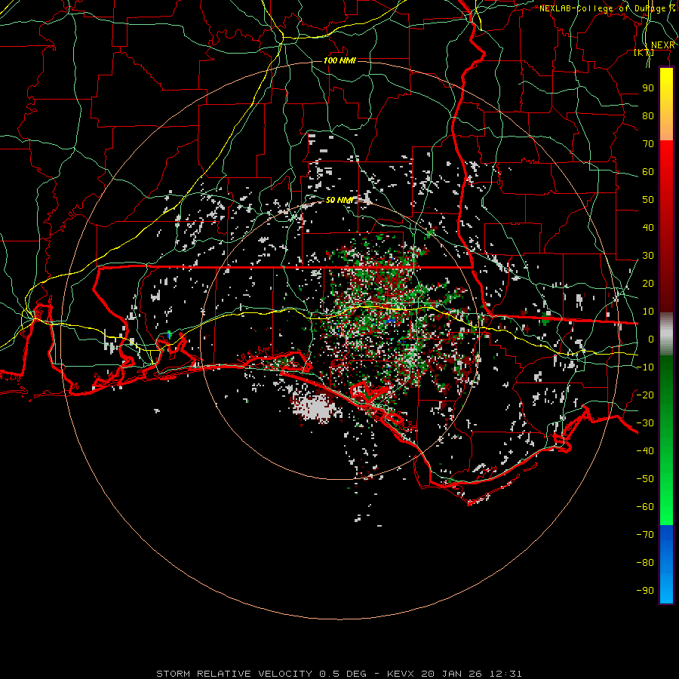Click the KT units label above color bar
Screen dimensions: 679x679
click(644, 53)
